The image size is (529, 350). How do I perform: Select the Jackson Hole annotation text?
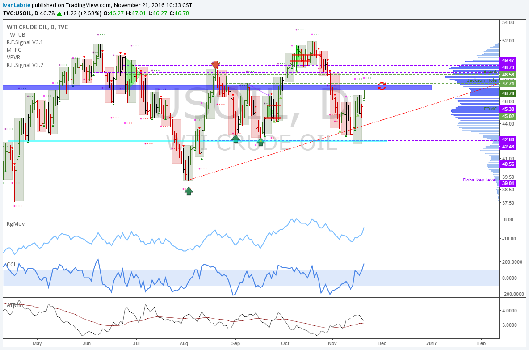[482, 80]
